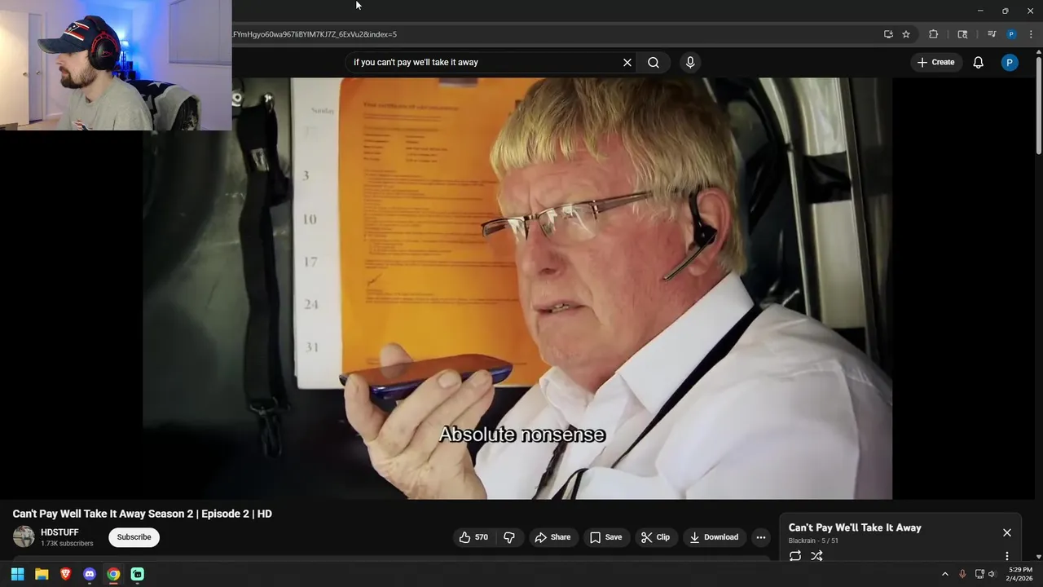Screen dimensions: 1043x587
Task: Click the YouTube search magnifier button
Action: tap(654, 62)
